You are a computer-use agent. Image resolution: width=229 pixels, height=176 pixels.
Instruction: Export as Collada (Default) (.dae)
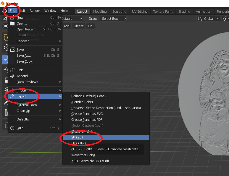106,96
